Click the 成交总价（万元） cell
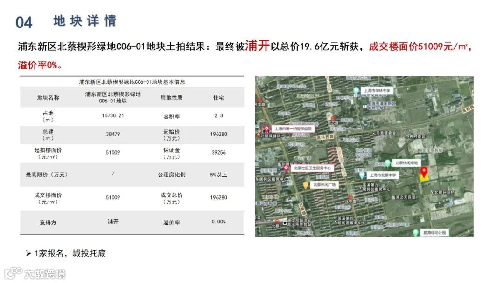The height and width of the screenshot is (283, 504). (x=172, y=198)
